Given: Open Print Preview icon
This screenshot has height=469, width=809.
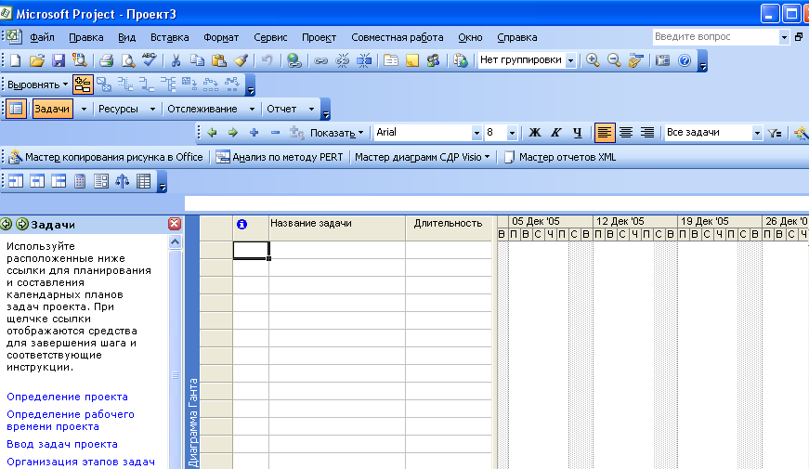Looking at the screenshot, I should (127, 61).
